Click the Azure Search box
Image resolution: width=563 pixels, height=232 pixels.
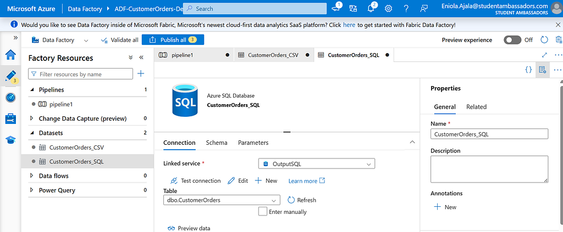pos(255,9)
